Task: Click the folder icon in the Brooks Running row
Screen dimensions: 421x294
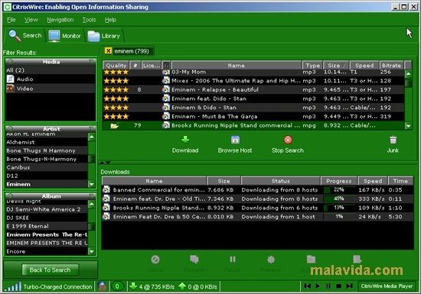Action: tap(115, 125)
